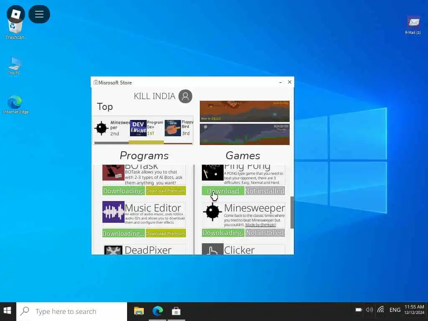Click Not installed label for Ping Pong
This screenshot has width=428, height=321.
point(265,191)
